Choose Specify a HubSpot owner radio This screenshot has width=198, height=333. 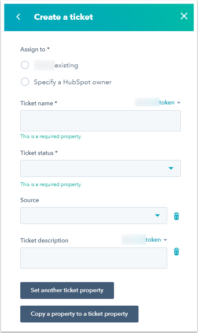coord(25,82)
